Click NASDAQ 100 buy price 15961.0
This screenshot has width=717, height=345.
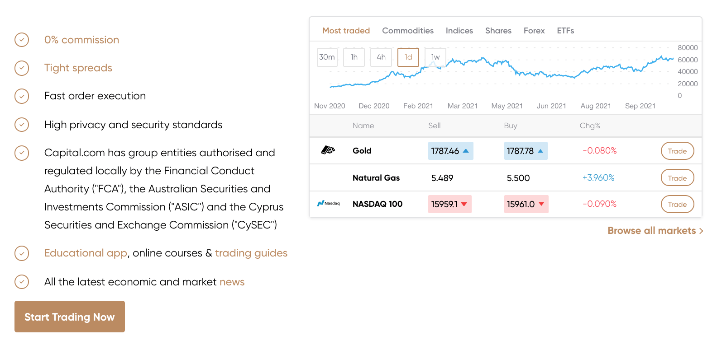[526, 204]
